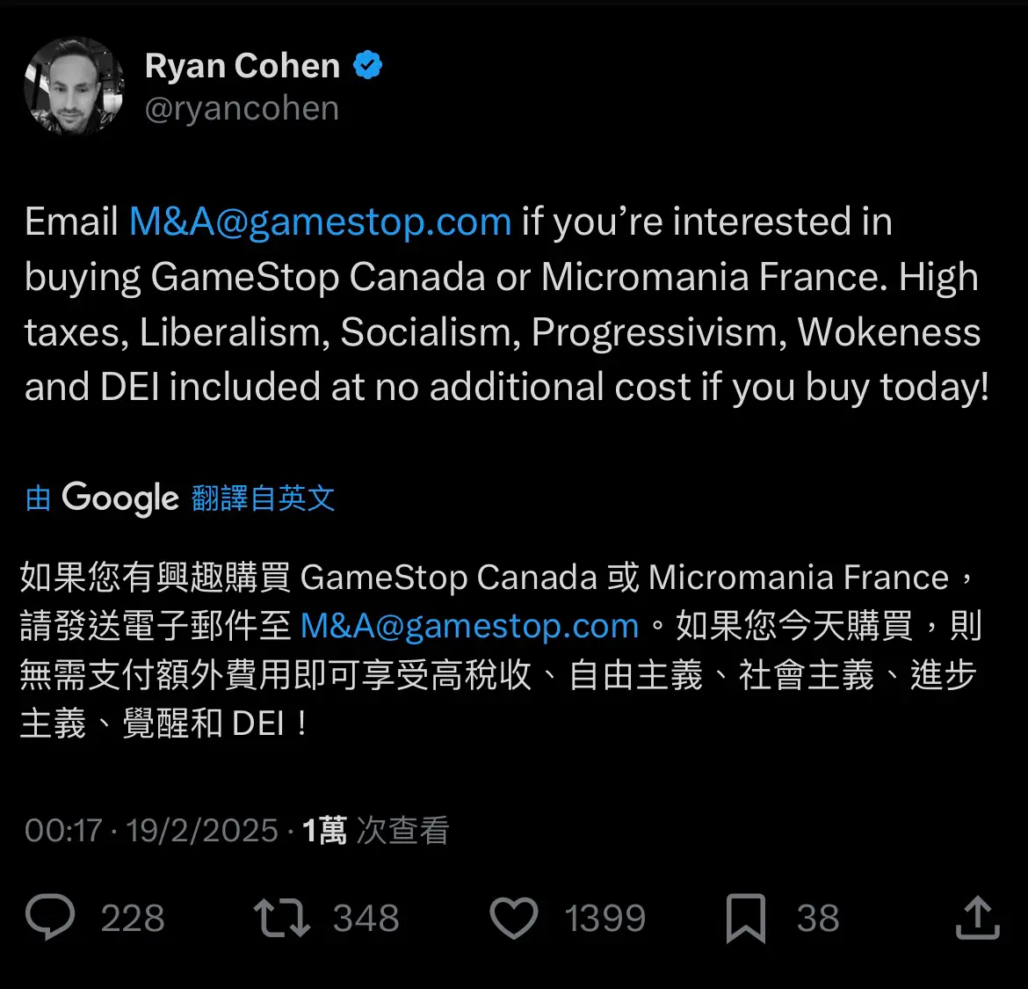Open the reply comment bubble icon
1028x989 pixels.
click(50, 916)
